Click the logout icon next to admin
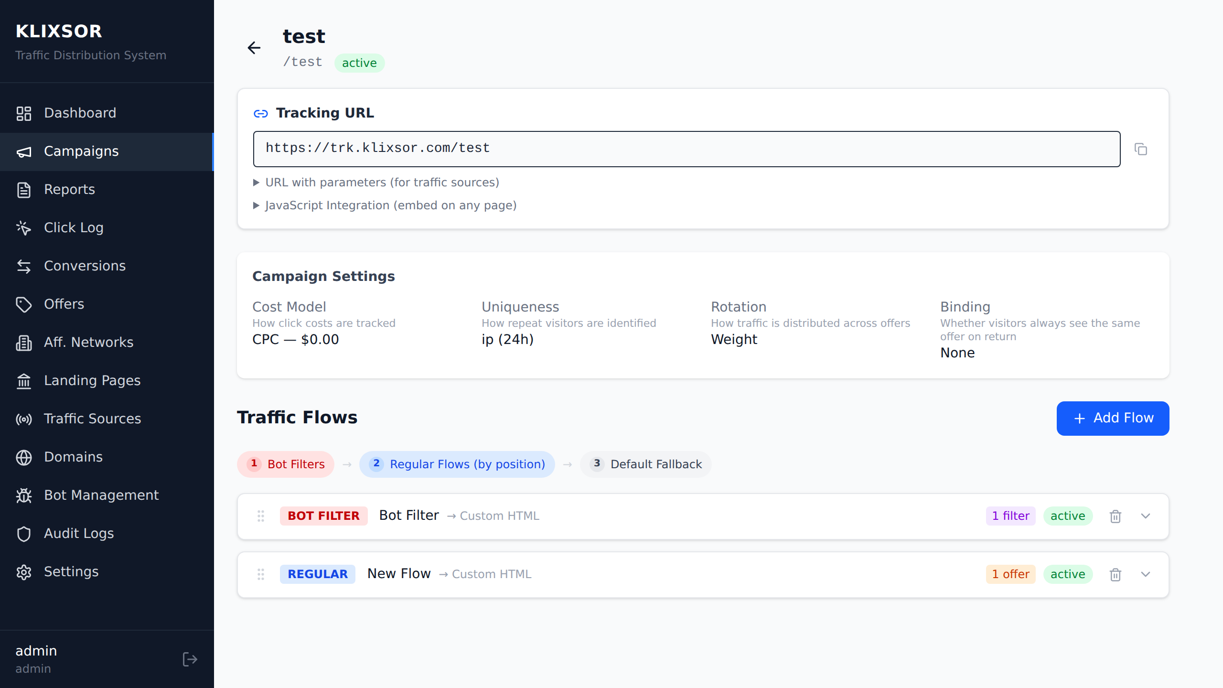This screenshot has height=688, width=1223. pos(190,659)
